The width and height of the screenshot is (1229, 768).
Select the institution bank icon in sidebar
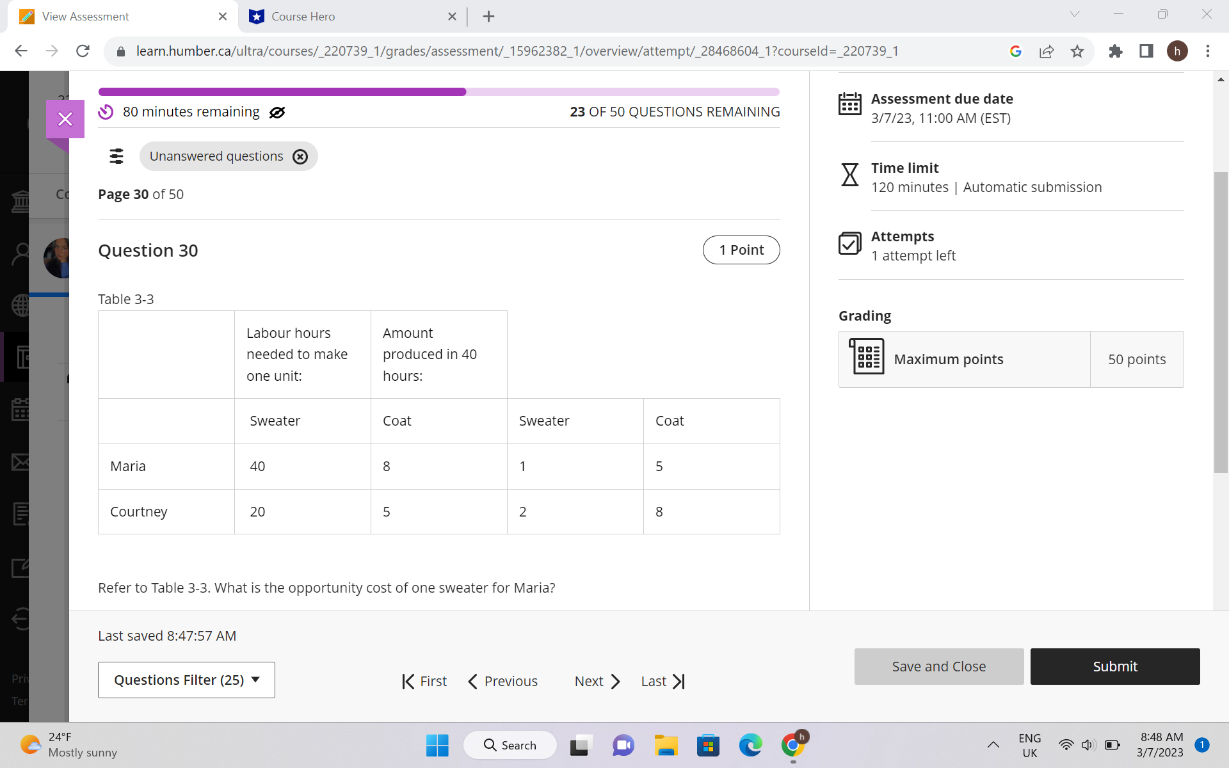[21, 200]
